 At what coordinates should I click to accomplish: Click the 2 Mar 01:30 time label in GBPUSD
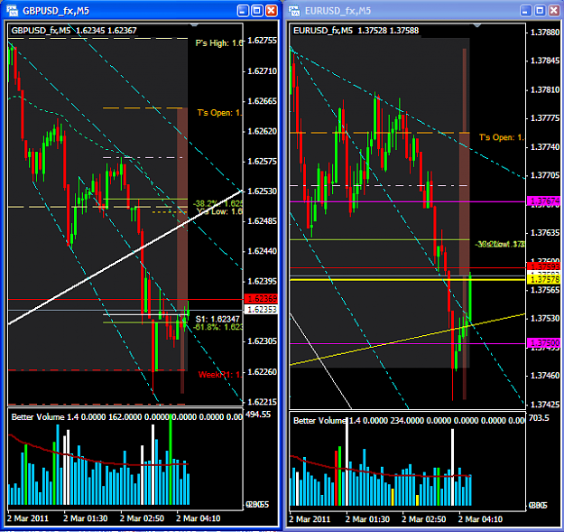(x=86, y=518)
